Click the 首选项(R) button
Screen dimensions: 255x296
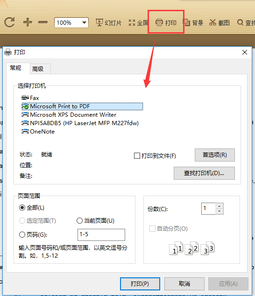215,155
